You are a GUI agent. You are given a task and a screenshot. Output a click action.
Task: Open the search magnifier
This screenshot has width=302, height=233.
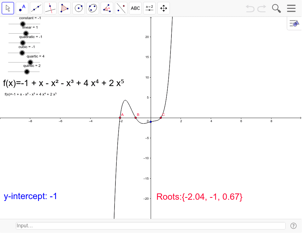tap(277, 8)
